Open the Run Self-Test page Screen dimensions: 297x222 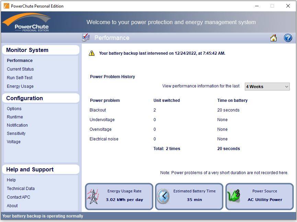pos(20,77)
